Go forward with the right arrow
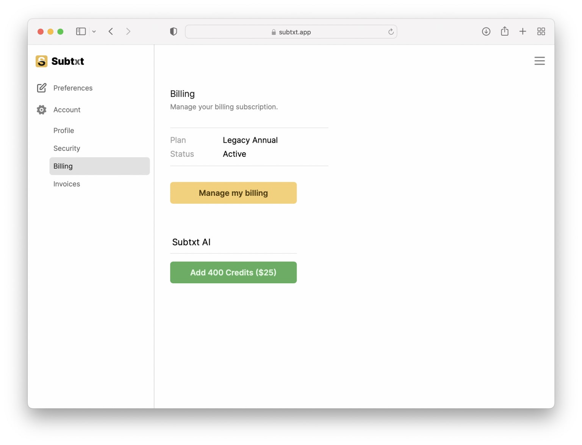582x445 pixels. point(128,31)
